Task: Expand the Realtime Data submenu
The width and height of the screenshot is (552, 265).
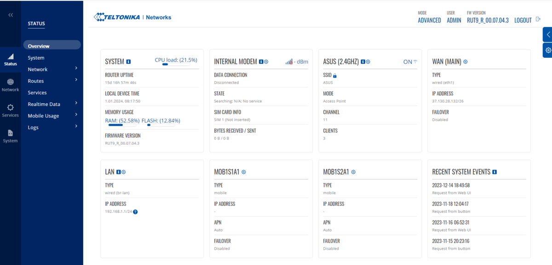Action: tap(76, 104)
